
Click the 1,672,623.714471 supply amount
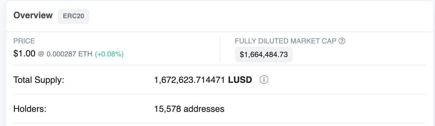190,80
